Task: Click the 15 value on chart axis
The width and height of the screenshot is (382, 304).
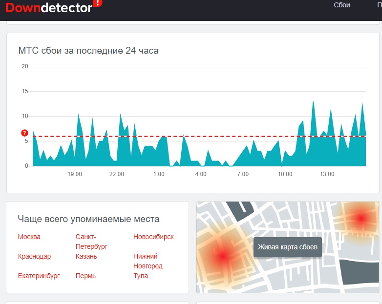Action: click(x=24, y=91)
